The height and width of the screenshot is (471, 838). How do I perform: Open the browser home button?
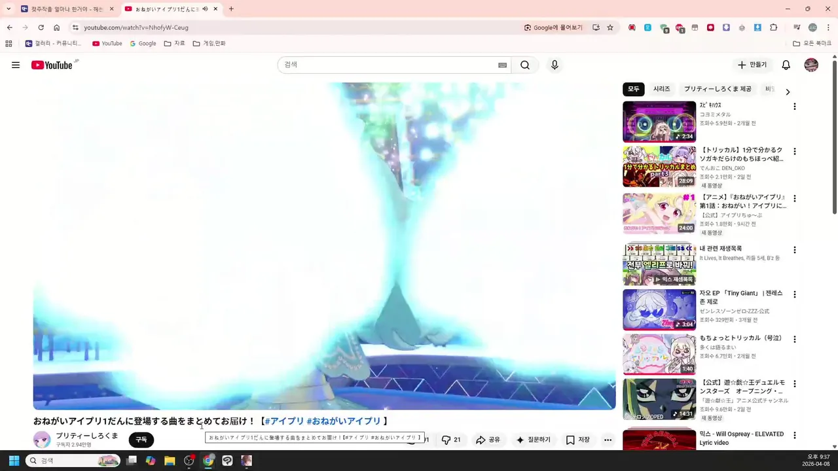(x=56, y=27)
